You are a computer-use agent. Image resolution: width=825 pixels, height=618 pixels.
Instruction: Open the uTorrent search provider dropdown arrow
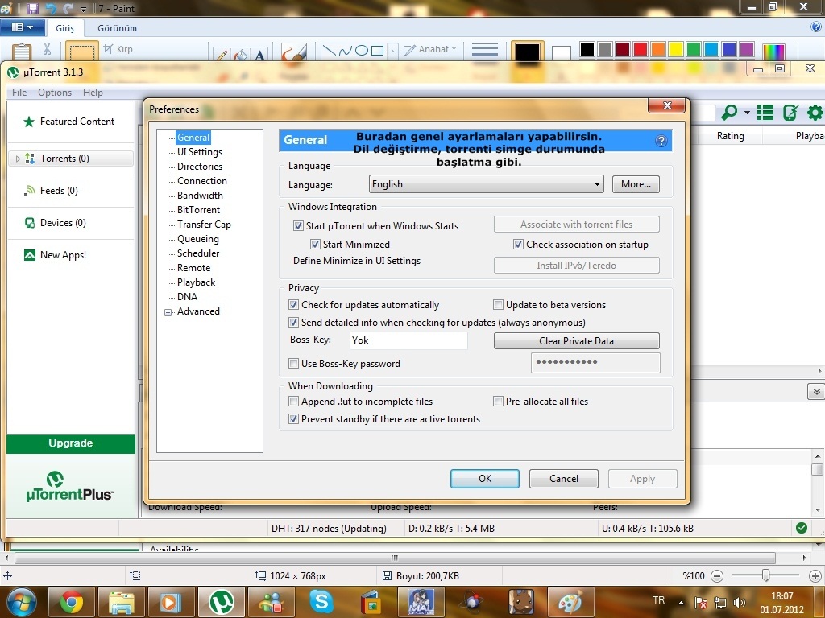click(747, 113)
